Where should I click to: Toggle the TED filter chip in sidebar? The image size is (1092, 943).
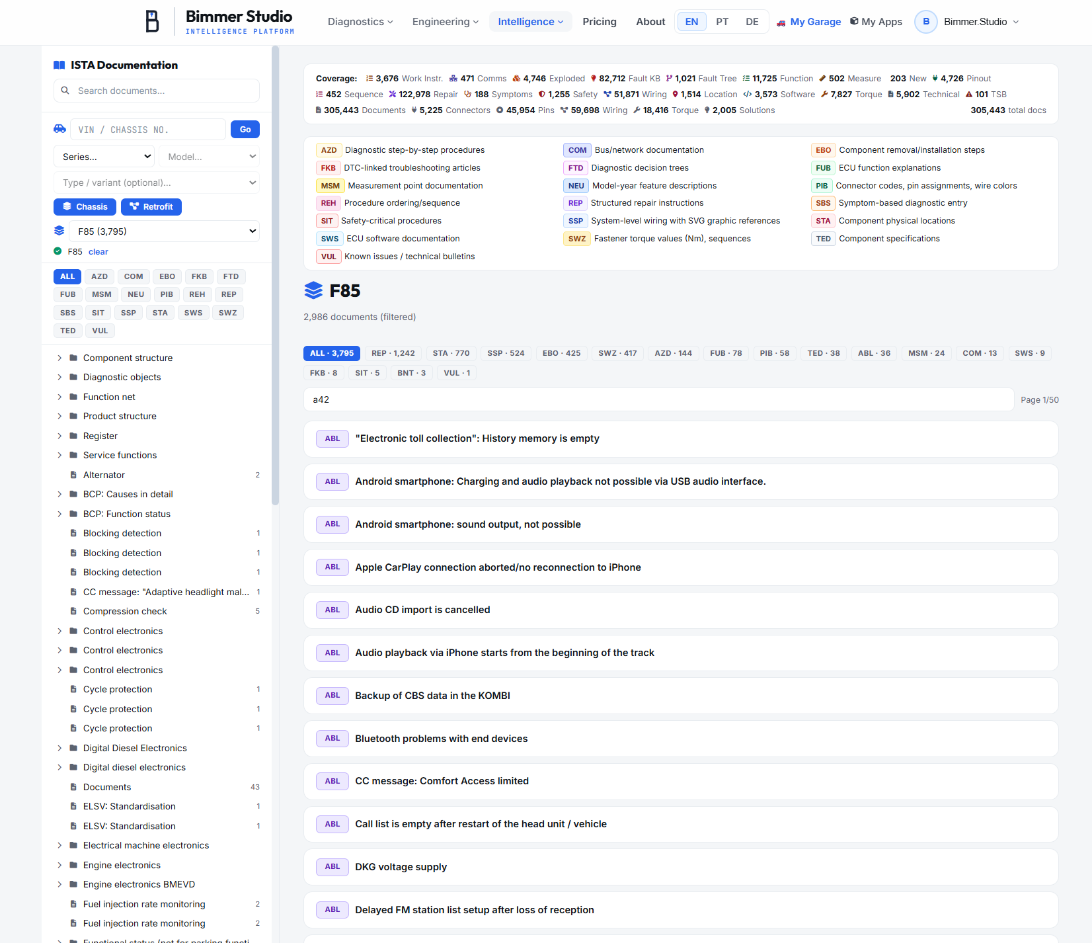click(x=68, y=331)
